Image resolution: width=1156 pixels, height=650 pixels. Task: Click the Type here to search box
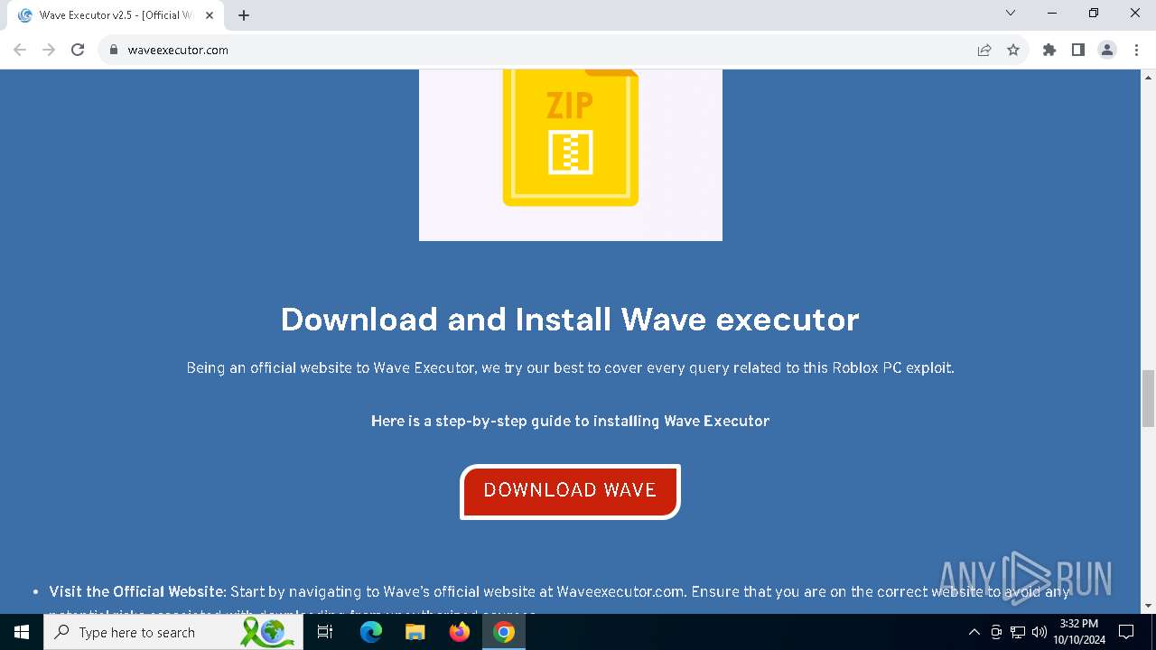tap(172, 632)
